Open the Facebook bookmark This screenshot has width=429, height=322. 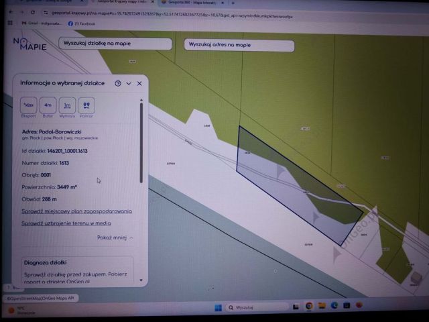tap(82, 24)
